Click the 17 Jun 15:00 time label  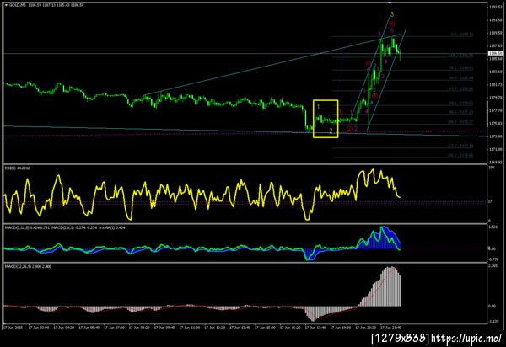pyautogui.click(x=266, y=328)
